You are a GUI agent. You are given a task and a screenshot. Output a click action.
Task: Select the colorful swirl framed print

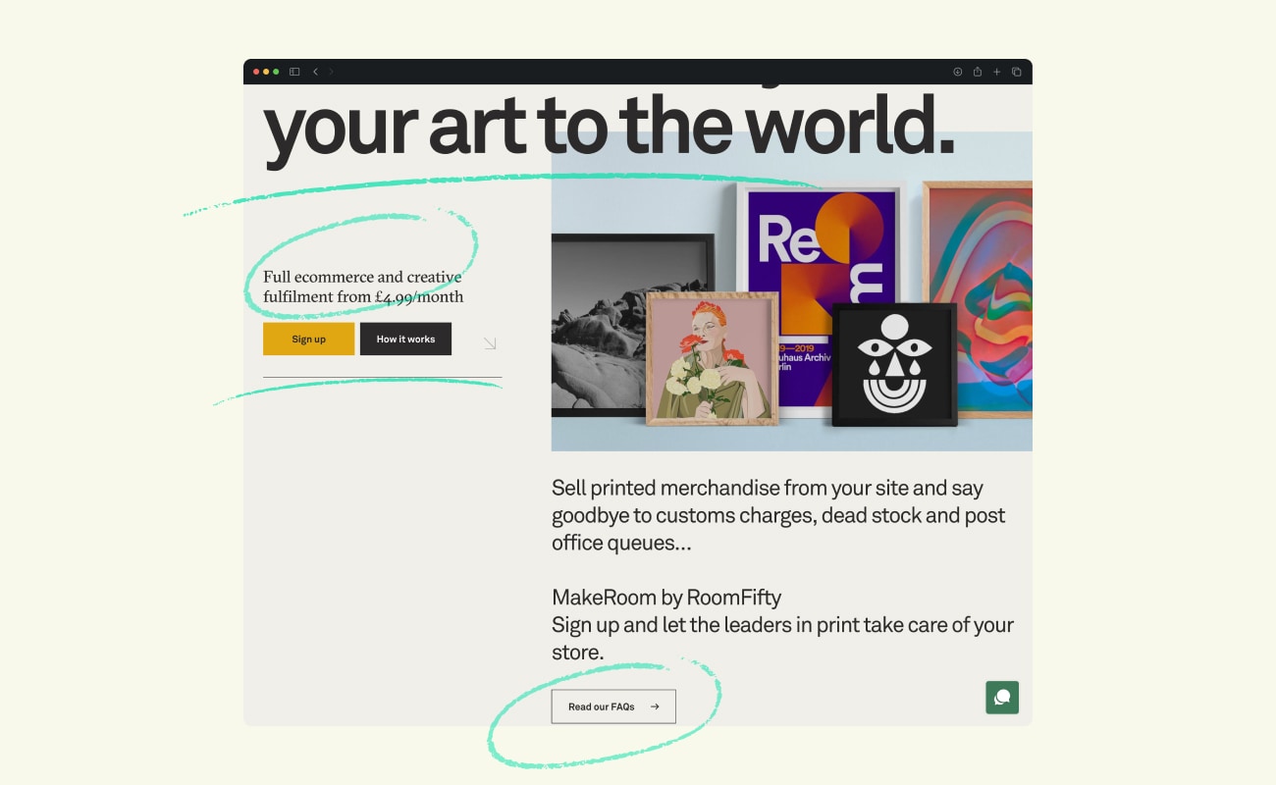coord(978,299)
